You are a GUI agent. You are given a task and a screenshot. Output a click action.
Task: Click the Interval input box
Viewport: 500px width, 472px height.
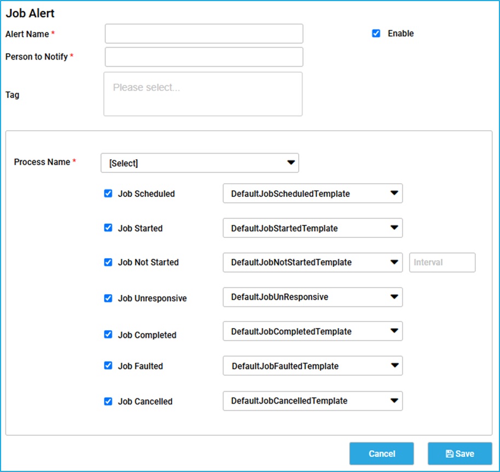(442, 263)
